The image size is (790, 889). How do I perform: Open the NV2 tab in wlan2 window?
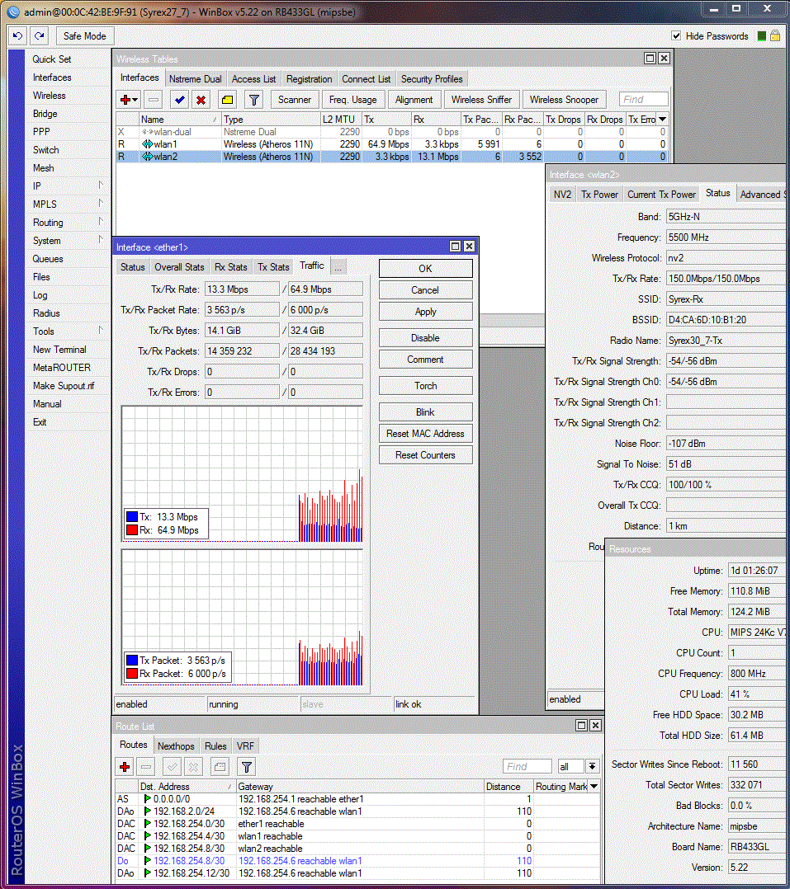(562, 195)
